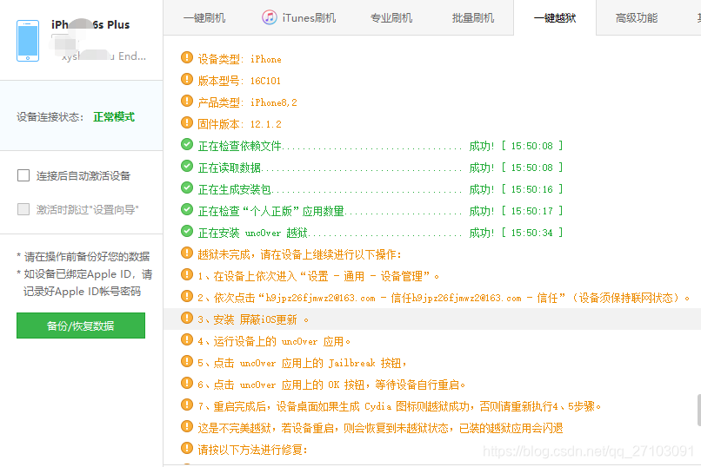Screen dimensions: 701x467
Task: Click the 请在操作前备份好您的数据 note
Action: tap(83, 256)
